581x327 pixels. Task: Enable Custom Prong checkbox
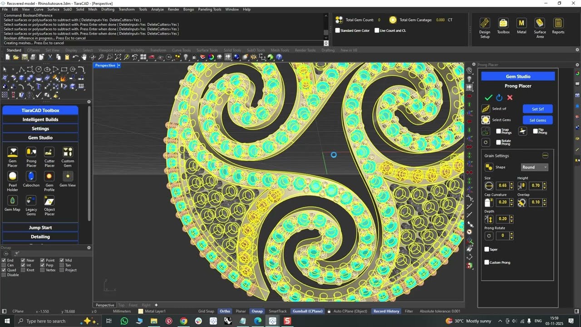[487, 262]
